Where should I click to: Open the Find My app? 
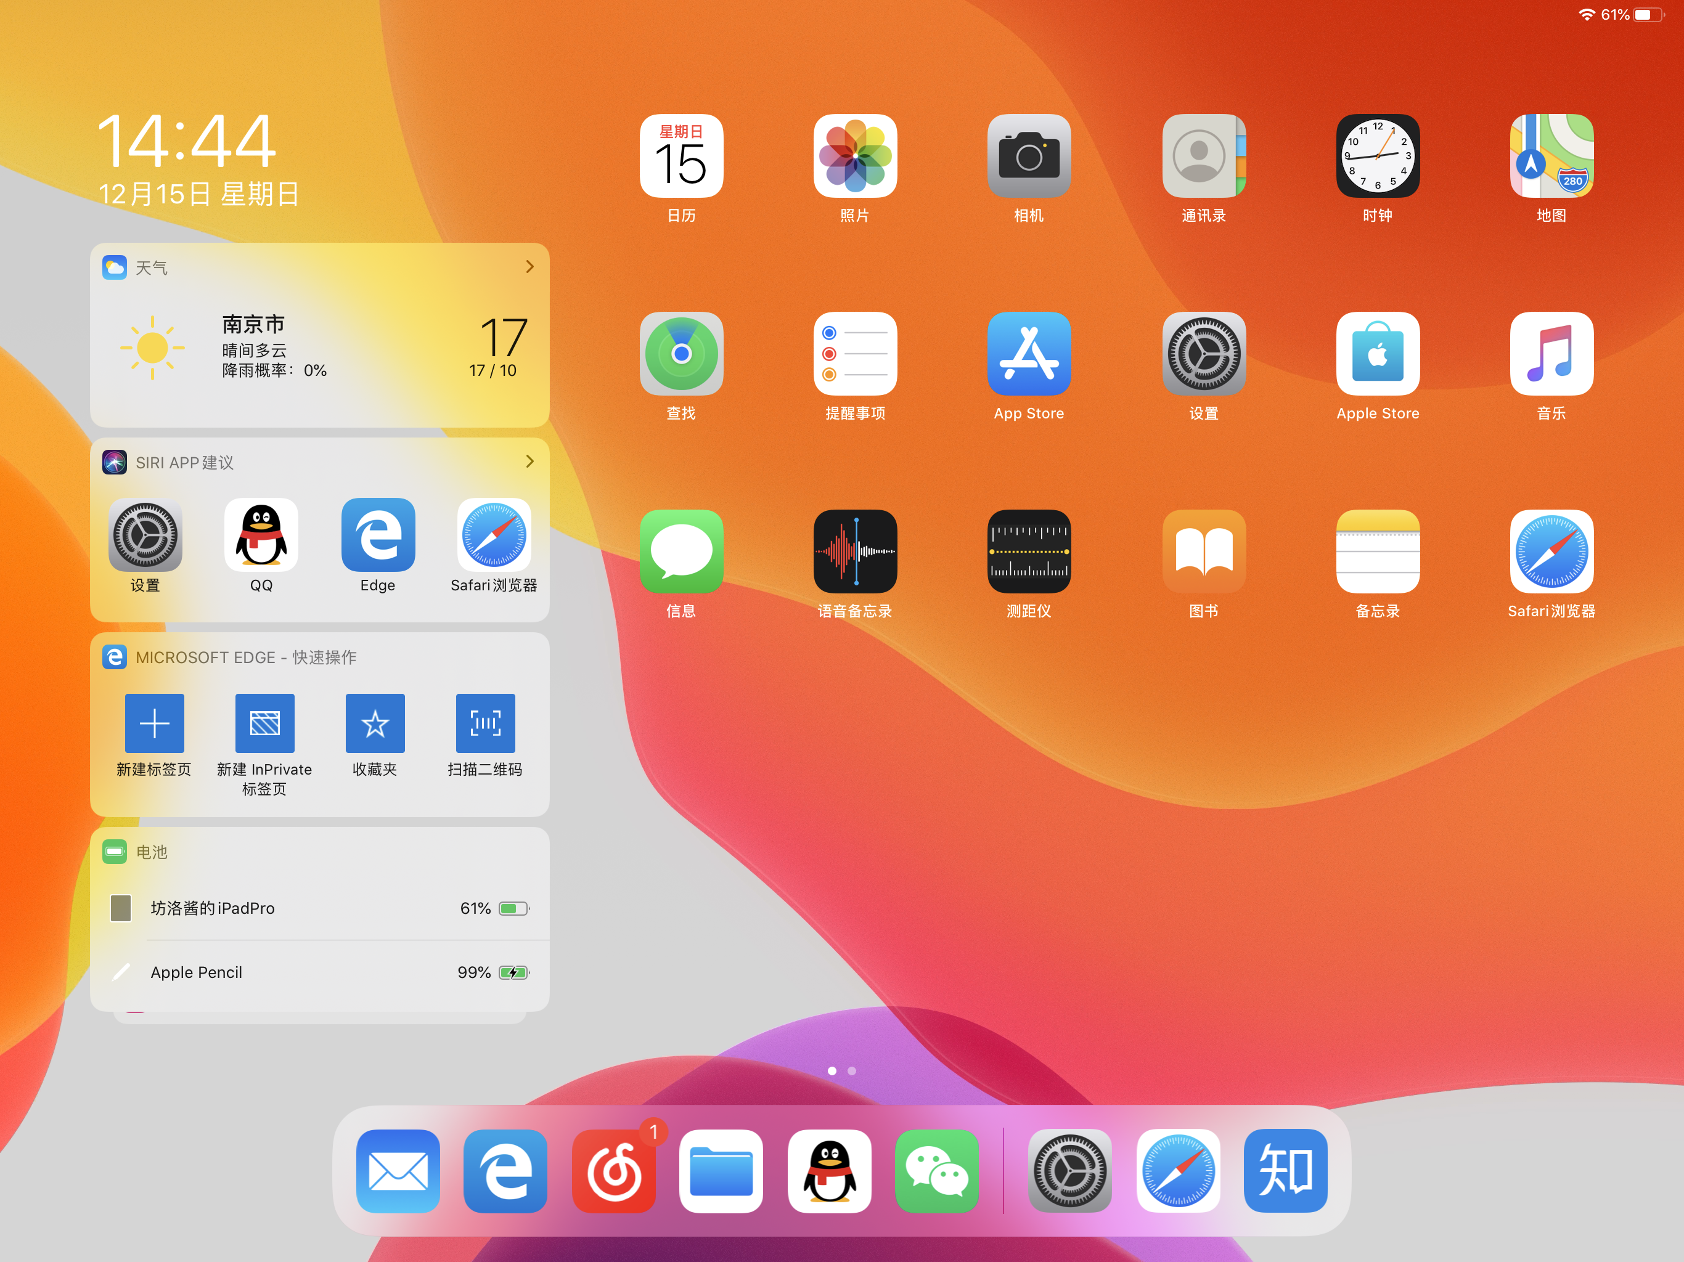(x=681, y=354)
